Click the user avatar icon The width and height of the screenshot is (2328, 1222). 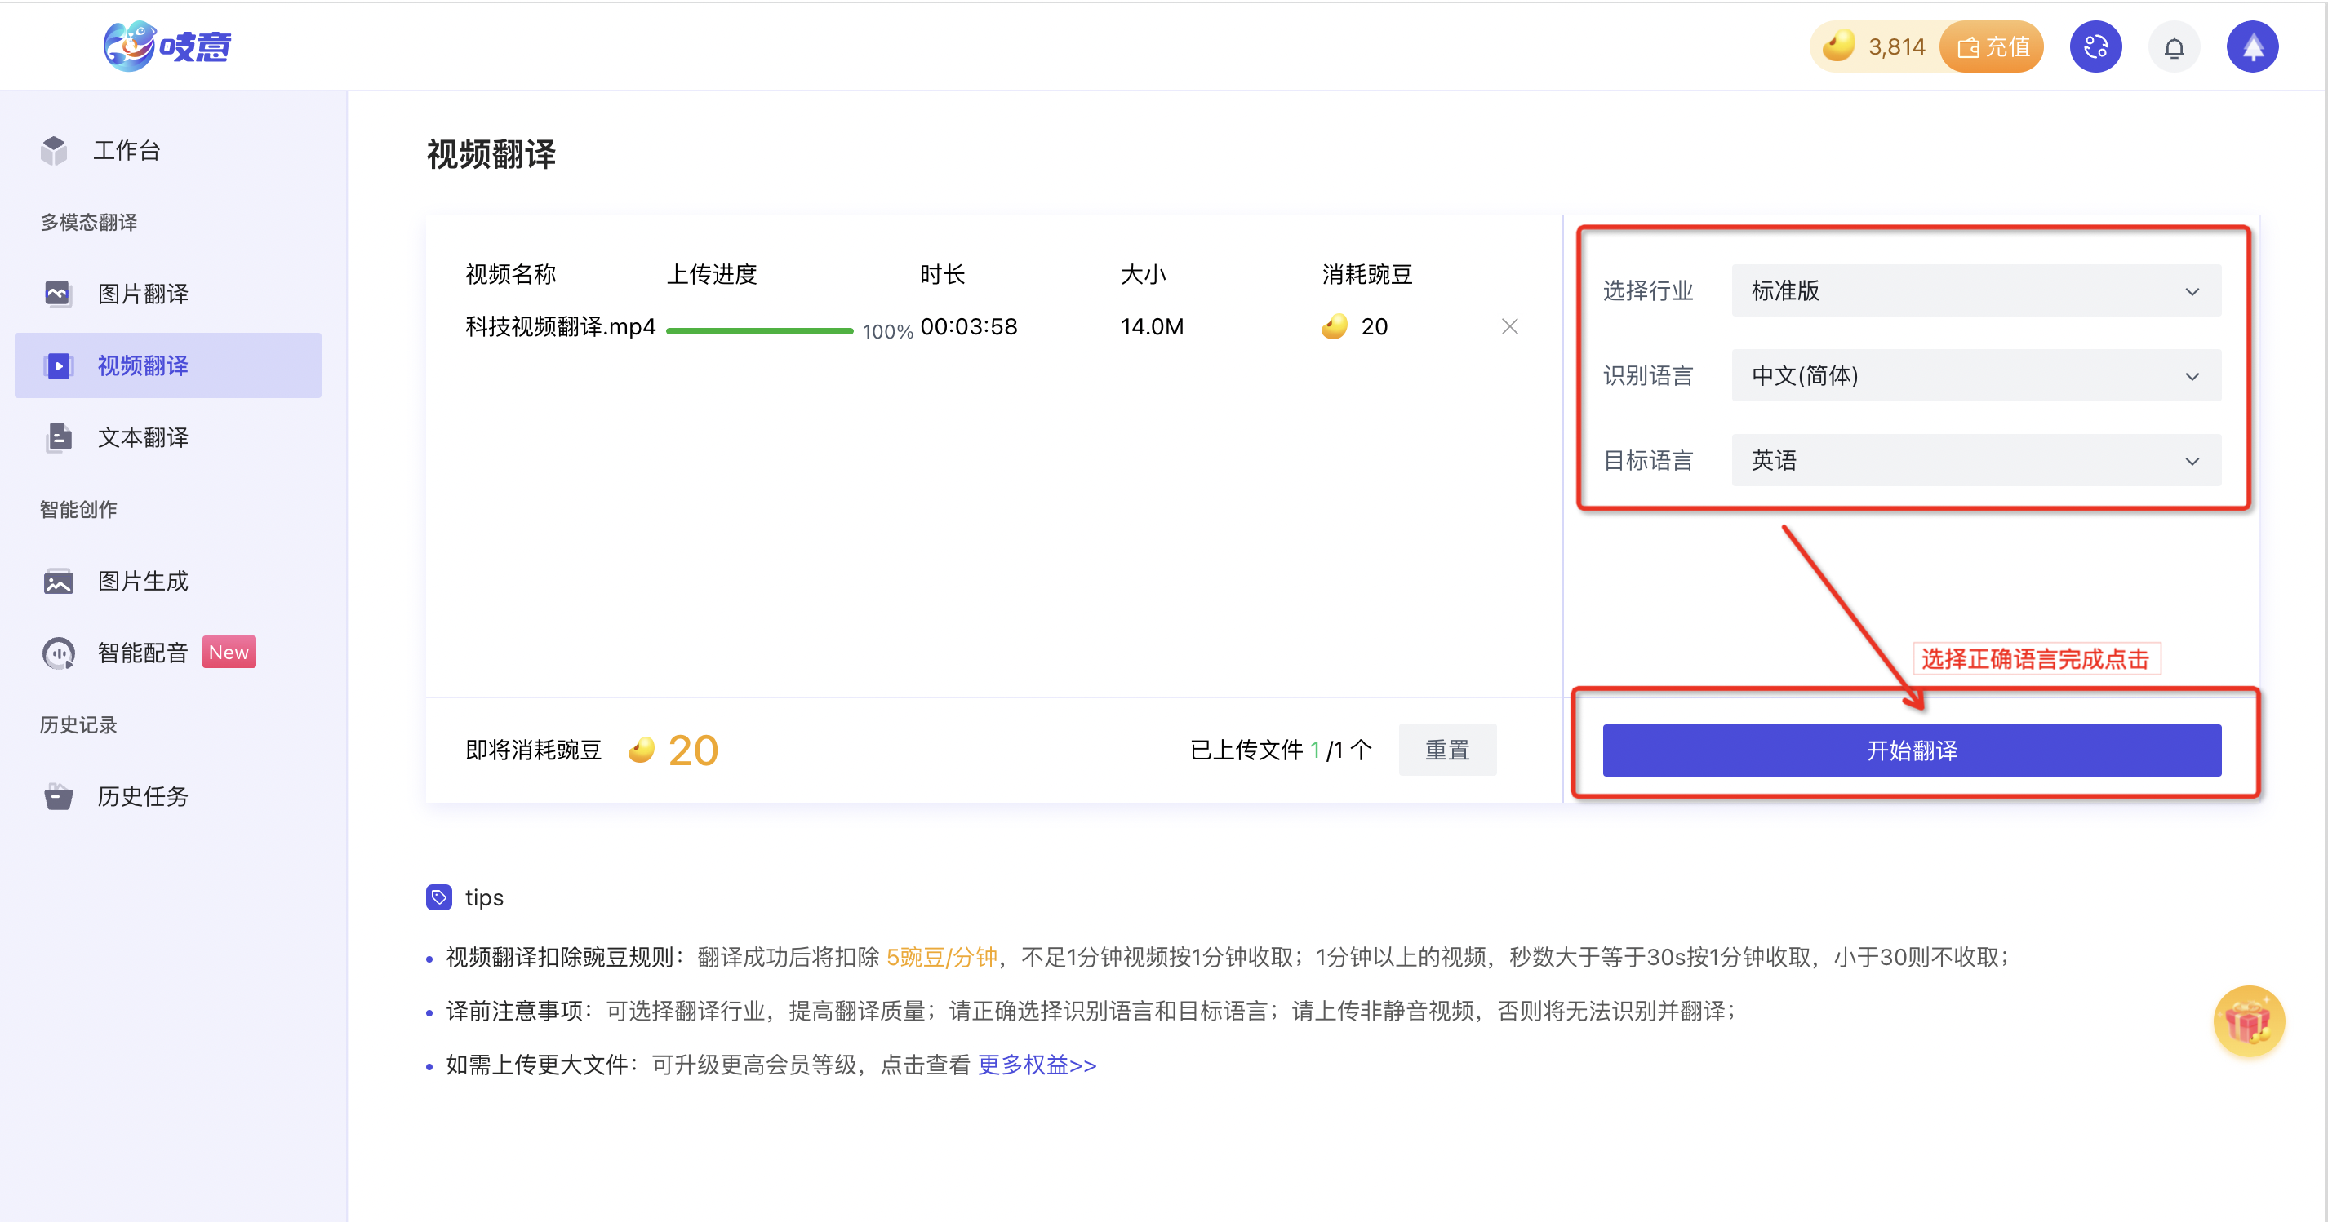2251,47
